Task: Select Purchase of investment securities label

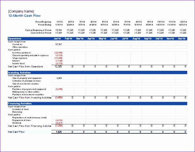Action: pos(28,95)
